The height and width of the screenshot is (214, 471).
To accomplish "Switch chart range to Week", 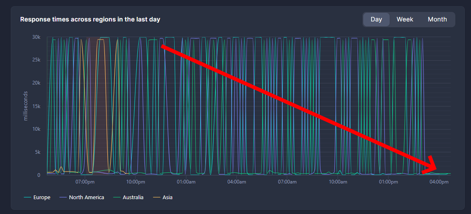I will pyautogui.click(x=405, y=19).
